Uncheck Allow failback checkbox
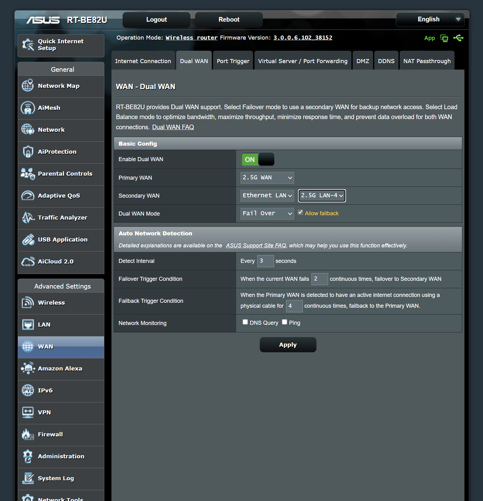The image size is (483, 501). pos(300,212)
